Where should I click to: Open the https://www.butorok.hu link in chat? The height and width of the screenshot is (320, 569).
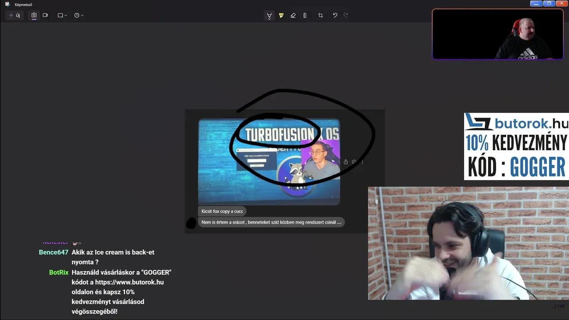(129, 282)
